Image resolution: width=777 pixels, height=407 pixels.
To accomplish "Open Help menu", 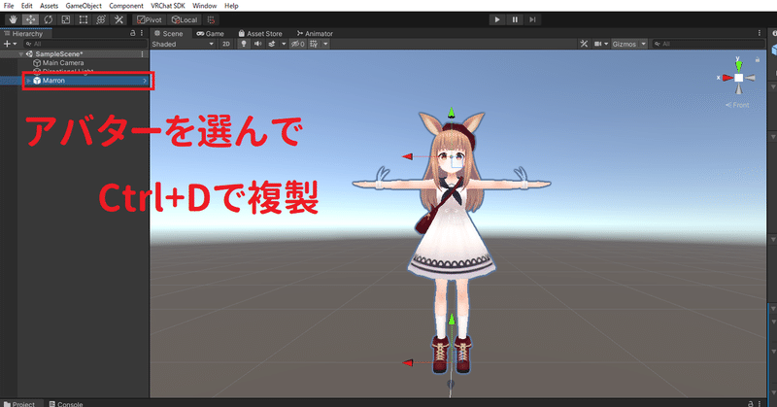I will (x=231, y=6).
